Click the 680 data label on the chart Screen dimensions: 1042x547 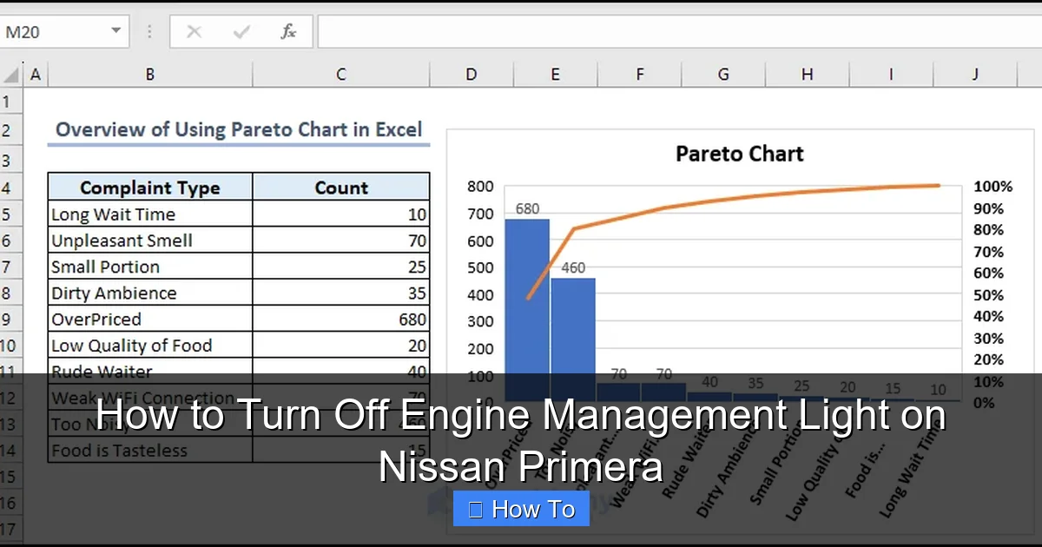click(527, 209)
